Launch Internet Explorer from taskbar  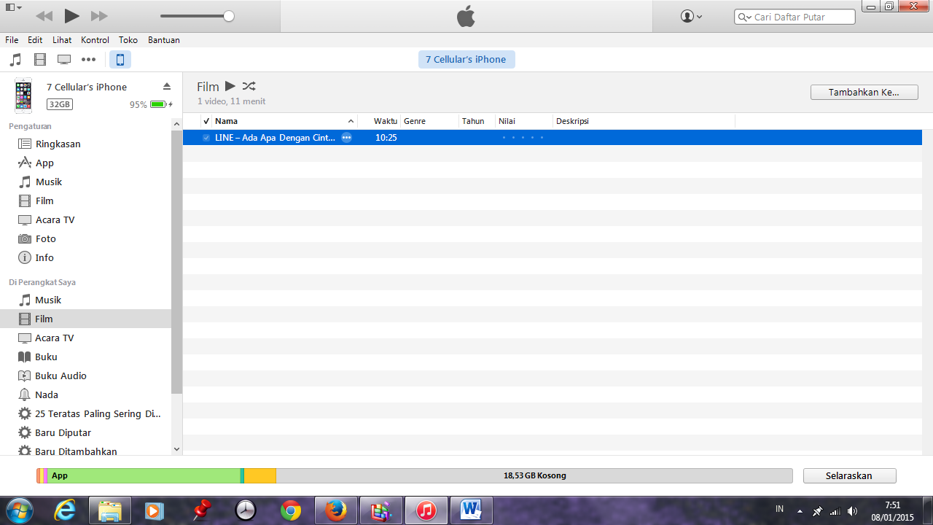(x=65, y=510)
